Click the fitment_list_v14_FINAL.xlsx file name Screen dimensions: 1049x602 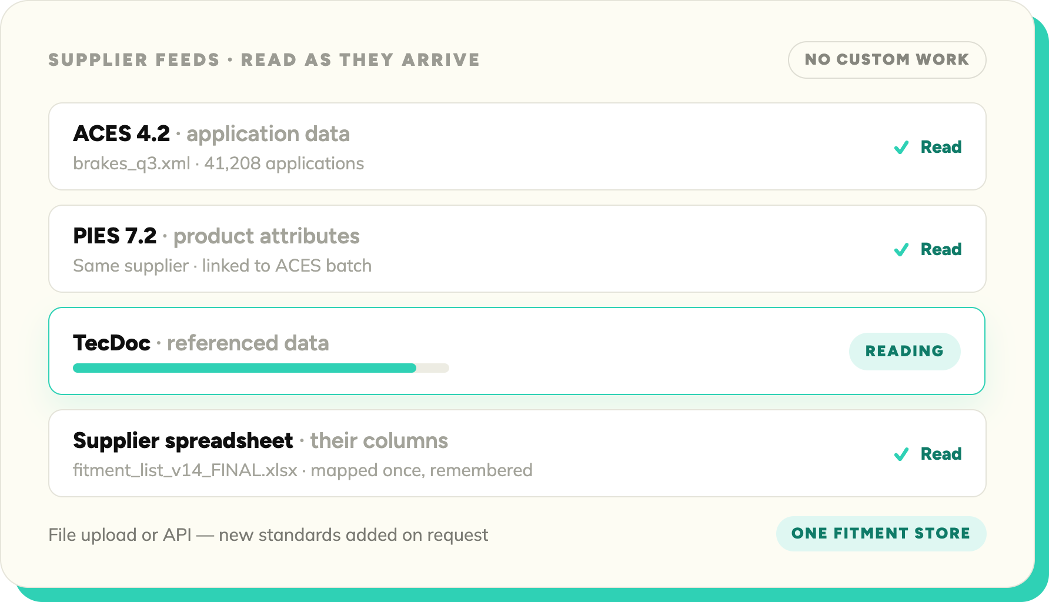(185, 470)
